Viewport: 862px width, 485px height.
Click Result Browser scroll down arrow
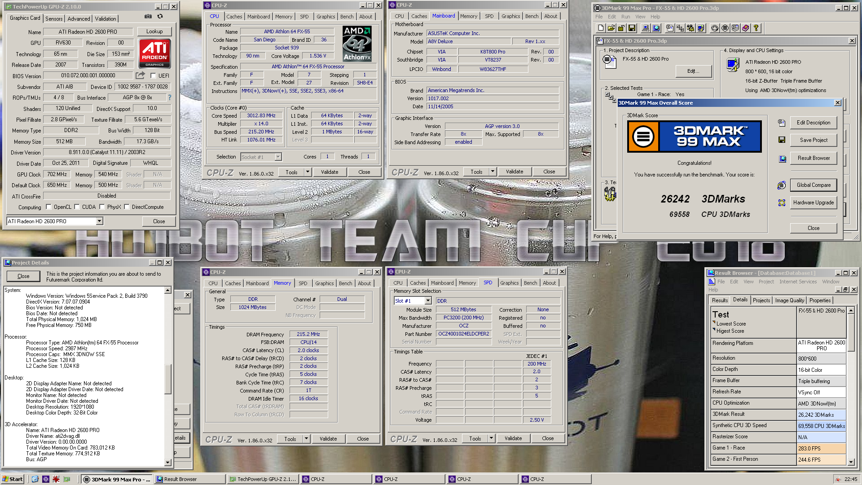[x=850, y=462]
